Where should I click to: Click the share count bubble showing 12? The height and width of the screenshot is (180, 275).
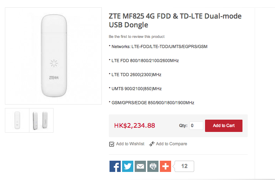(184, 166)
